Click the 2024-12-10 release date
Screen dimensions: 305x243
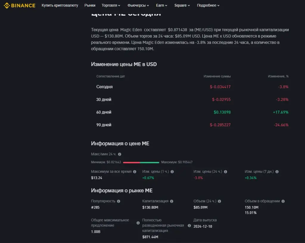click(x=203, y=227)
